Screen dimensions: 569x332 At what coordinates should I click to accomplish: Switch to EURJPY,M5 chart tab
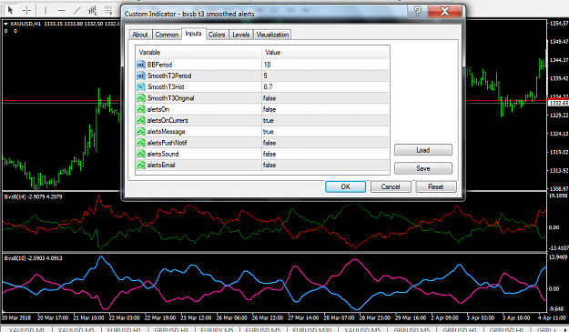217,329
